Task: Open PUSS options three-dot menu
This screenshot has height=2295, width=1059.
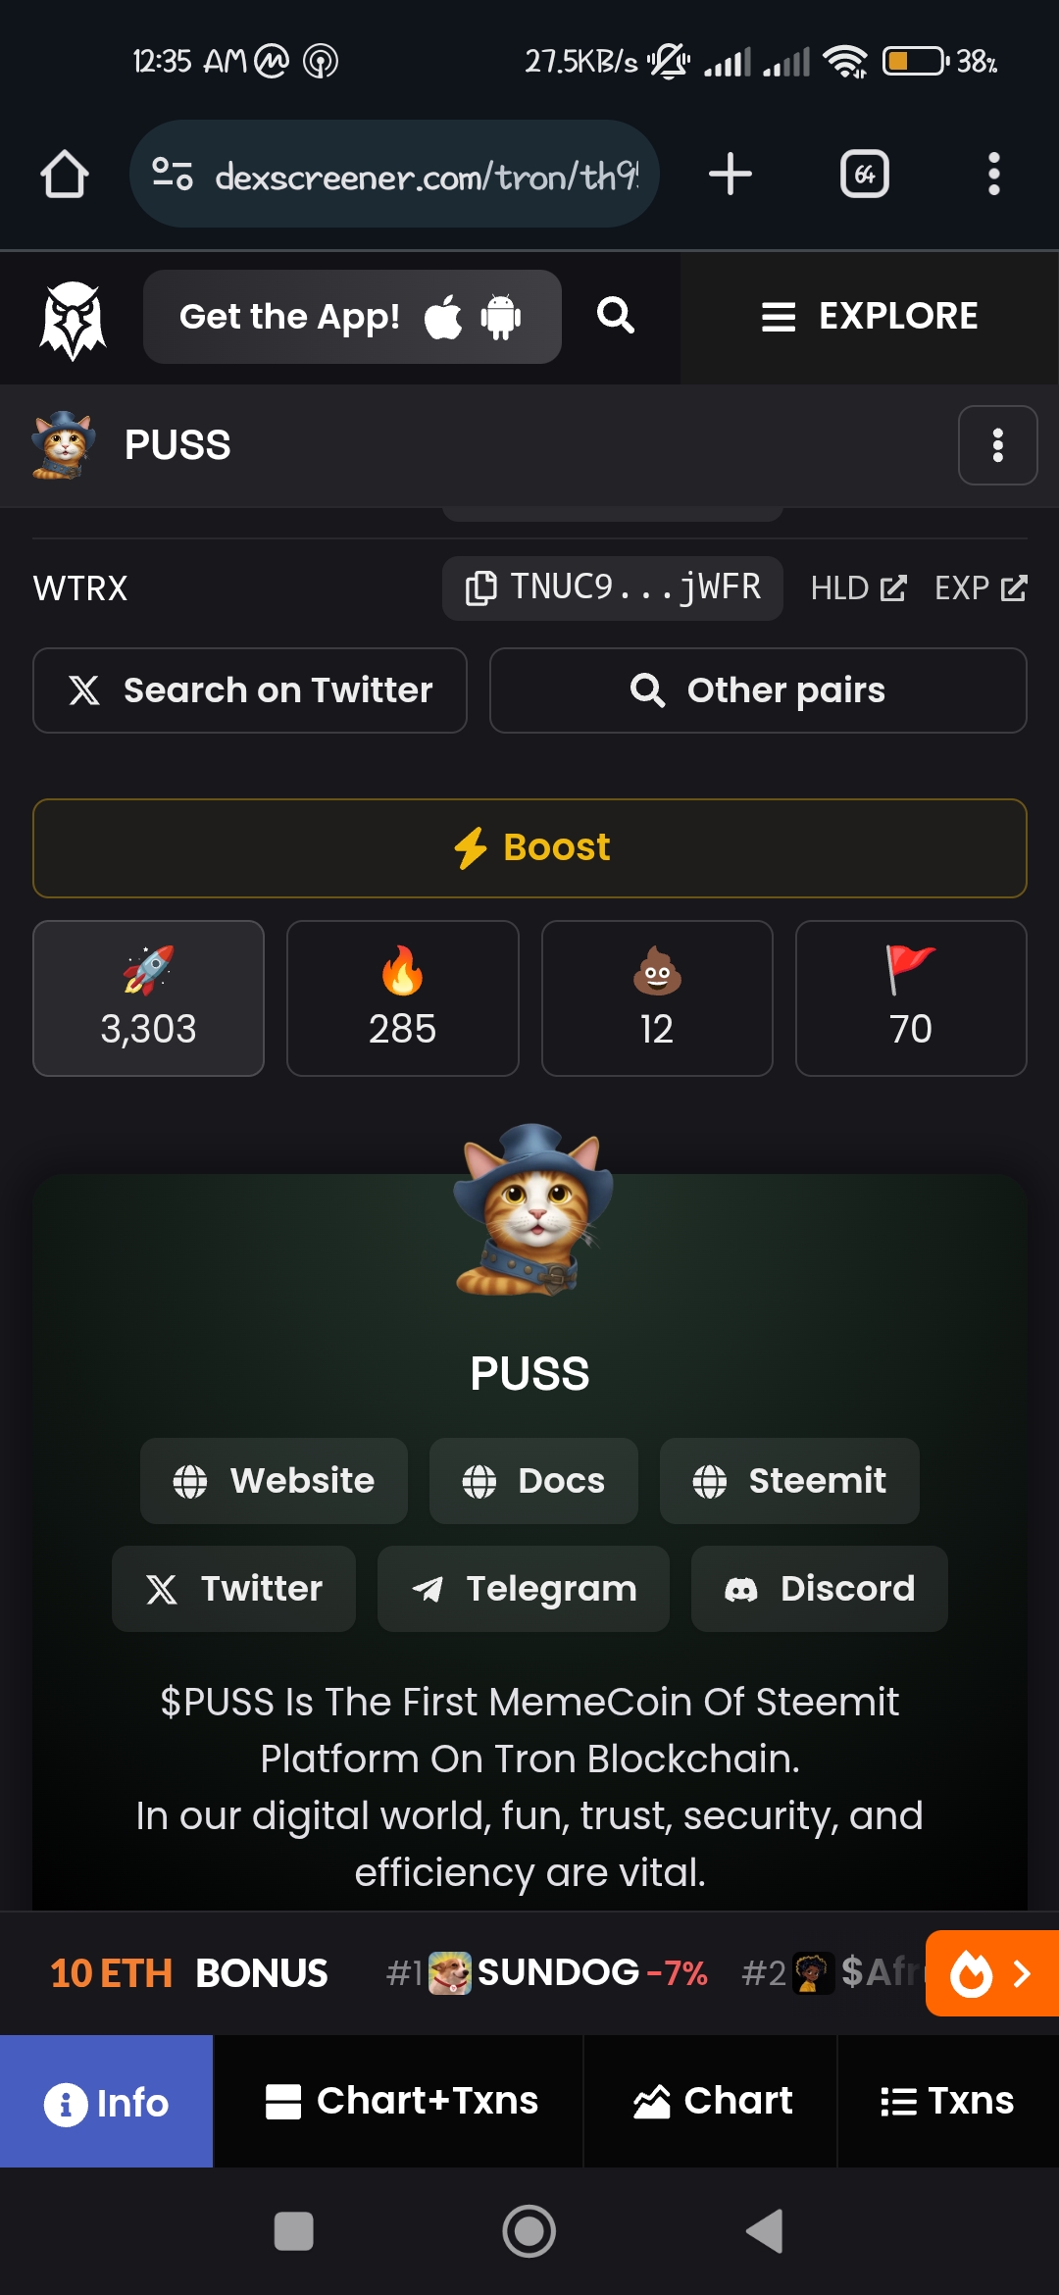Action: click(x=997, y=445)
